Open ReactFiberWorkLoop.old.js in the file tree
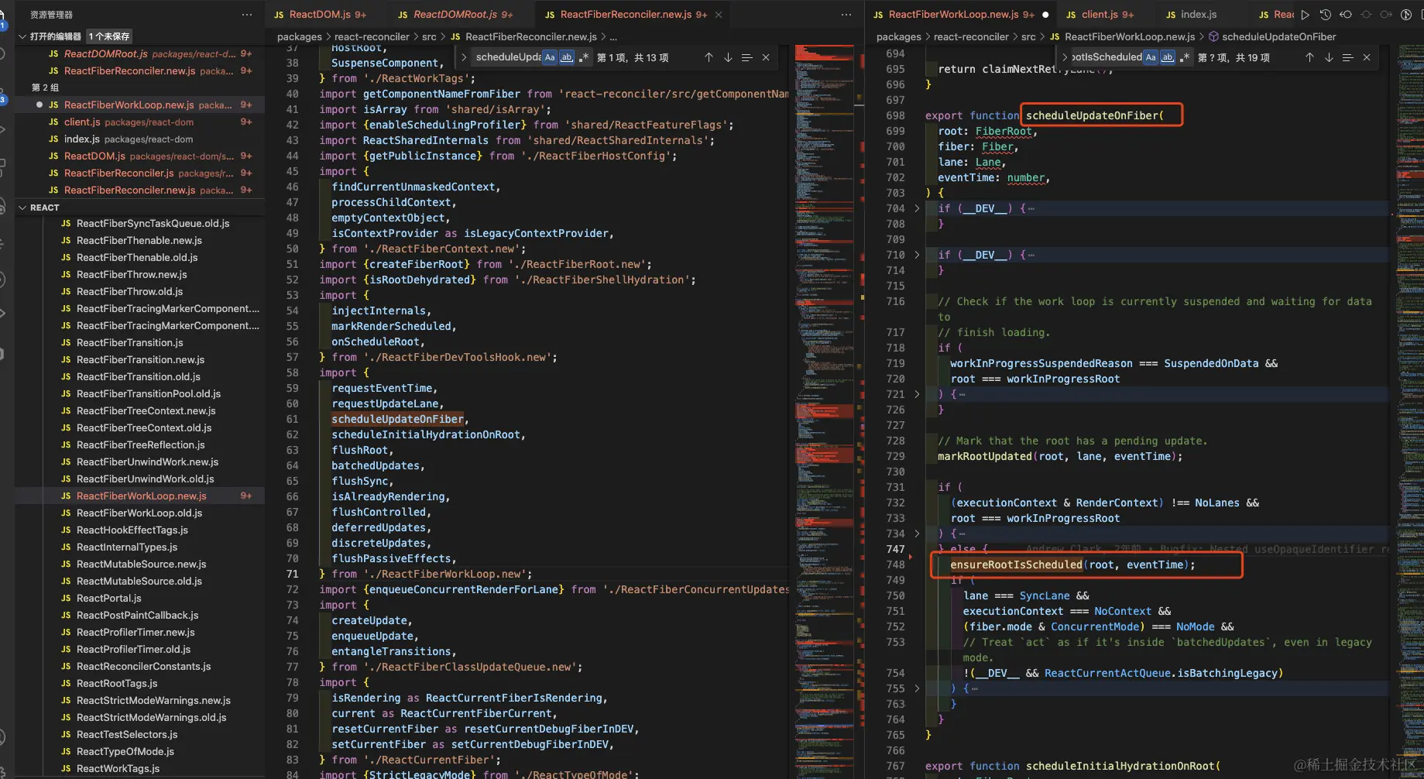This screenshot has height=779, width=1424. pyautogui.click(x=141, y=513)
